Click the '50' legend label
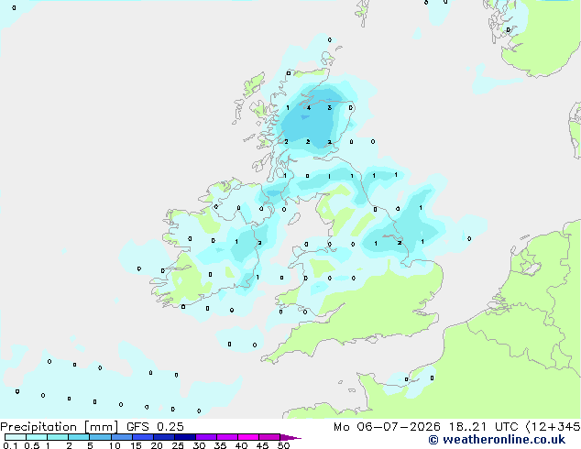Viewport: 581px width, 449px height. (x=283, y=445)
